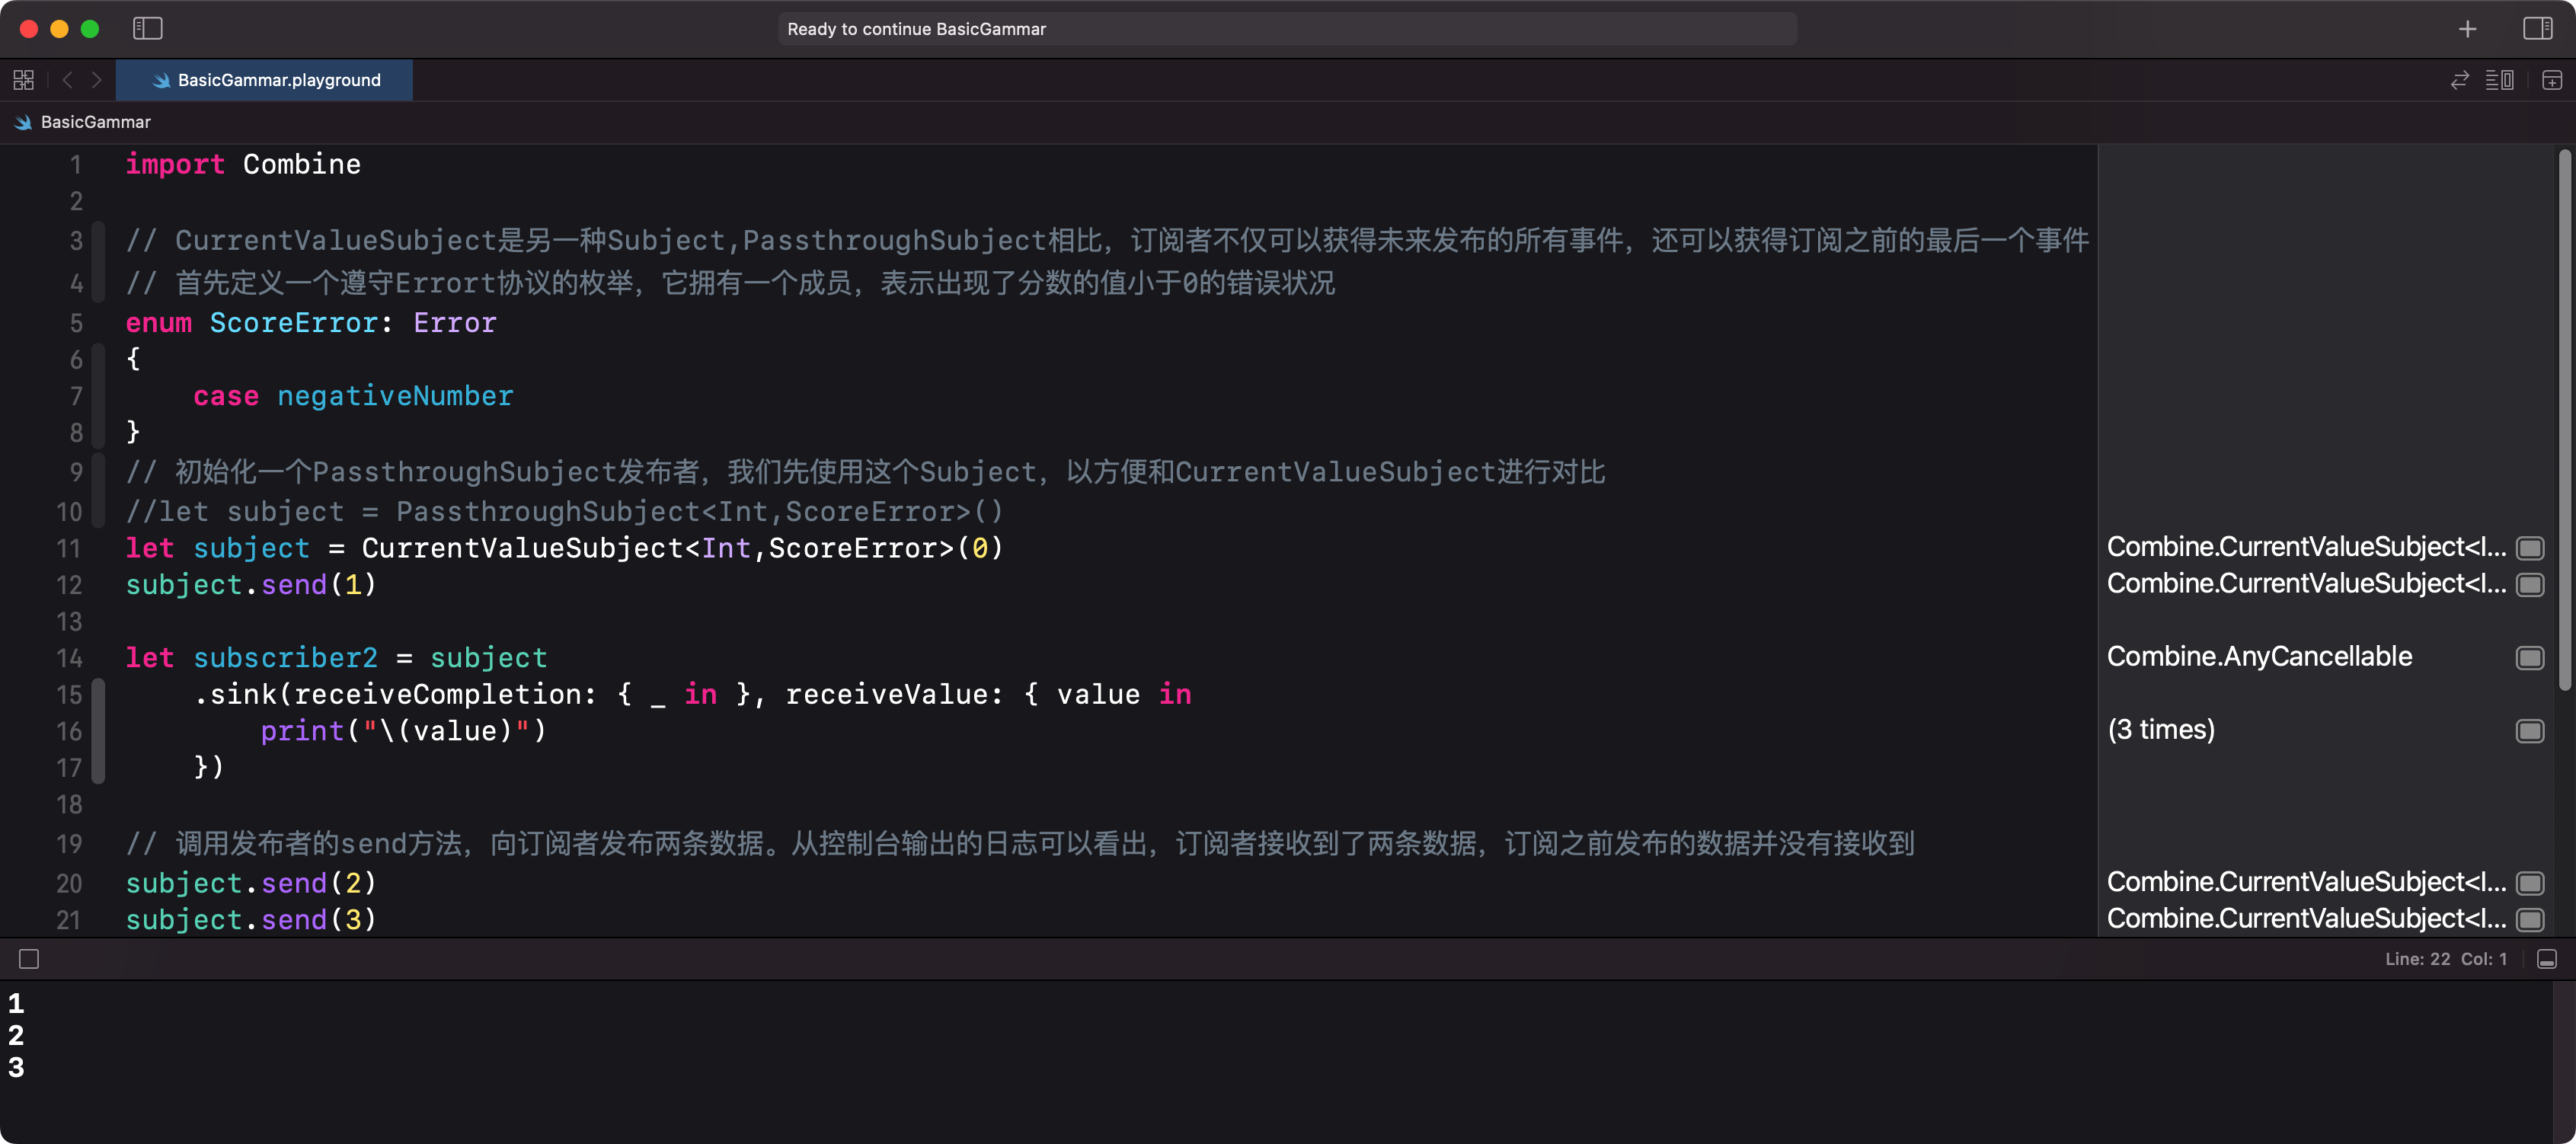Toggle the inspector panel on right
The width and height of the screenshot is (2576, 1144).
pos(2537,29)
